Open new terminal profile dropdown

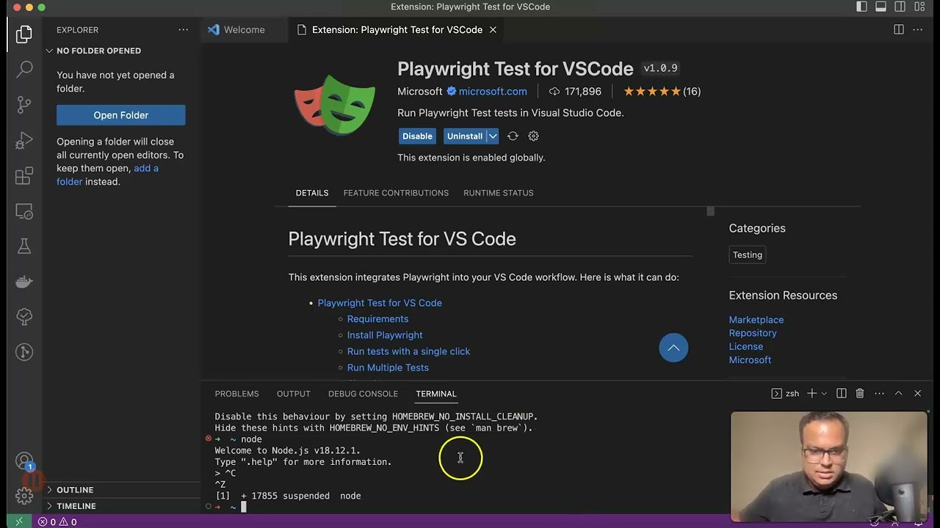[824, 394]
